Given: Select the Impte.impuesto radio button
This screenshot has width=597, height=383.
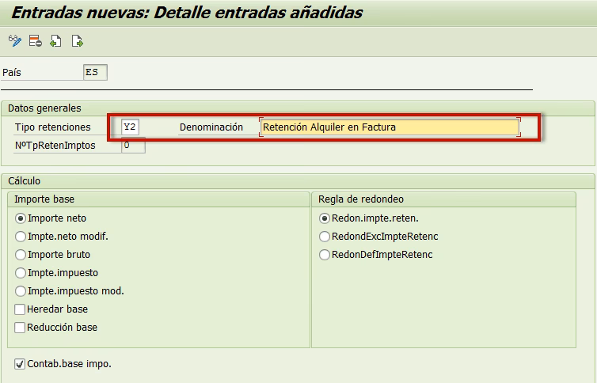Looking at the screenshot, I should click(21, 273).
